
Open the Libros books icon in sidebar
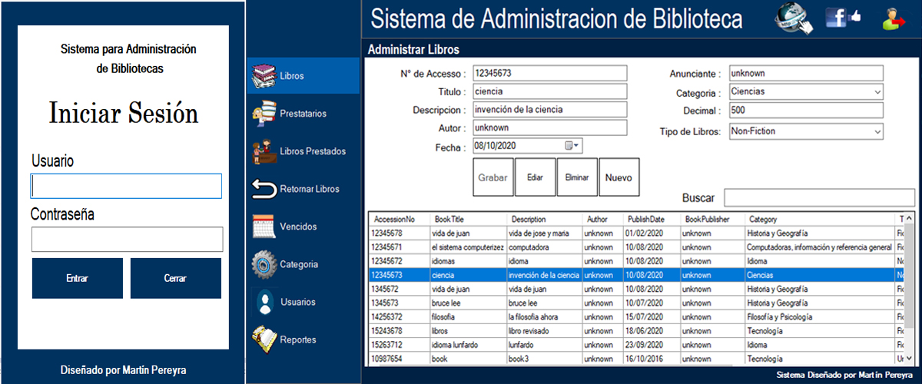264,76
